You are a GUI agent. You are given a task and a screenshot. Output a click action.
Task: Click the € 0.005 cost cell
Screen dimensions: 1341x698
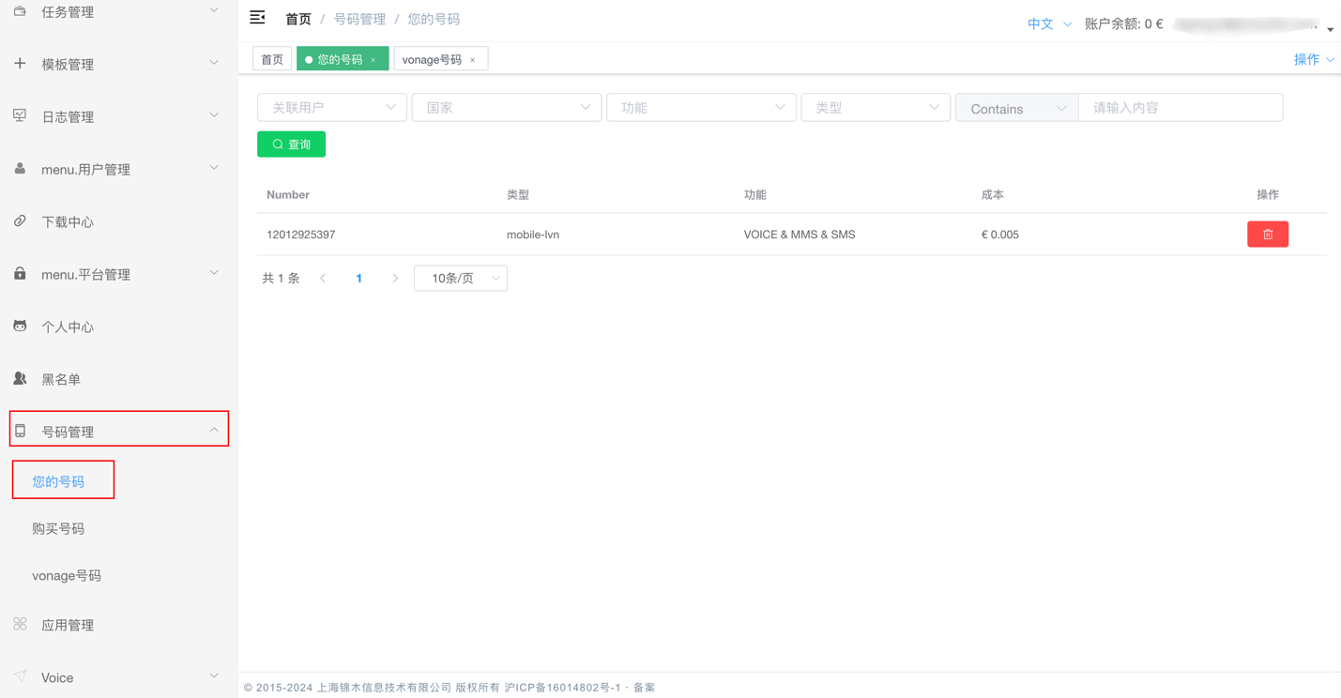pyautogui.click(x=999, y=235)
